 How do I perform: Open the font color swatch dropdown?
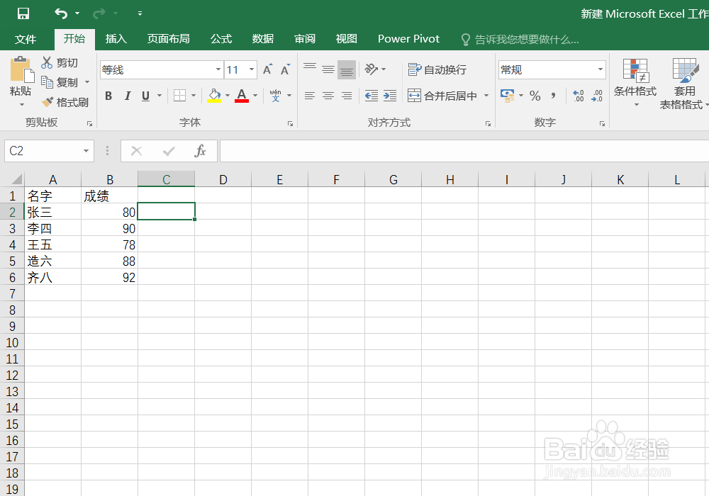tap(254, 95)
